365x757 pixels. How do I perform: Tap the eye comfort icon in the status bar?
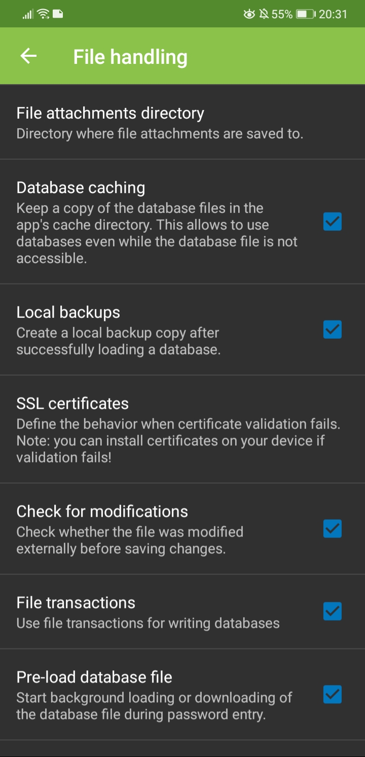pos(249,14)
